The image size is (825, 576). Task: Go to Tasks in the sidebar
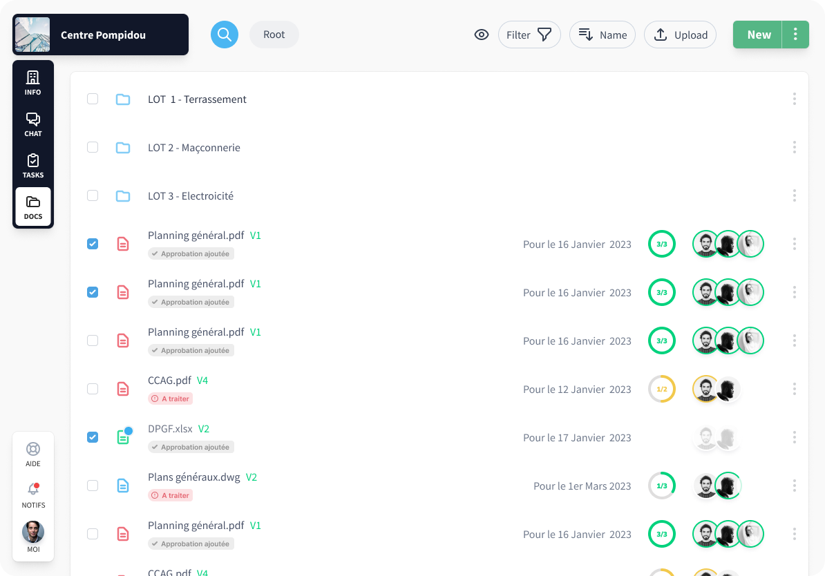point(32,165)
